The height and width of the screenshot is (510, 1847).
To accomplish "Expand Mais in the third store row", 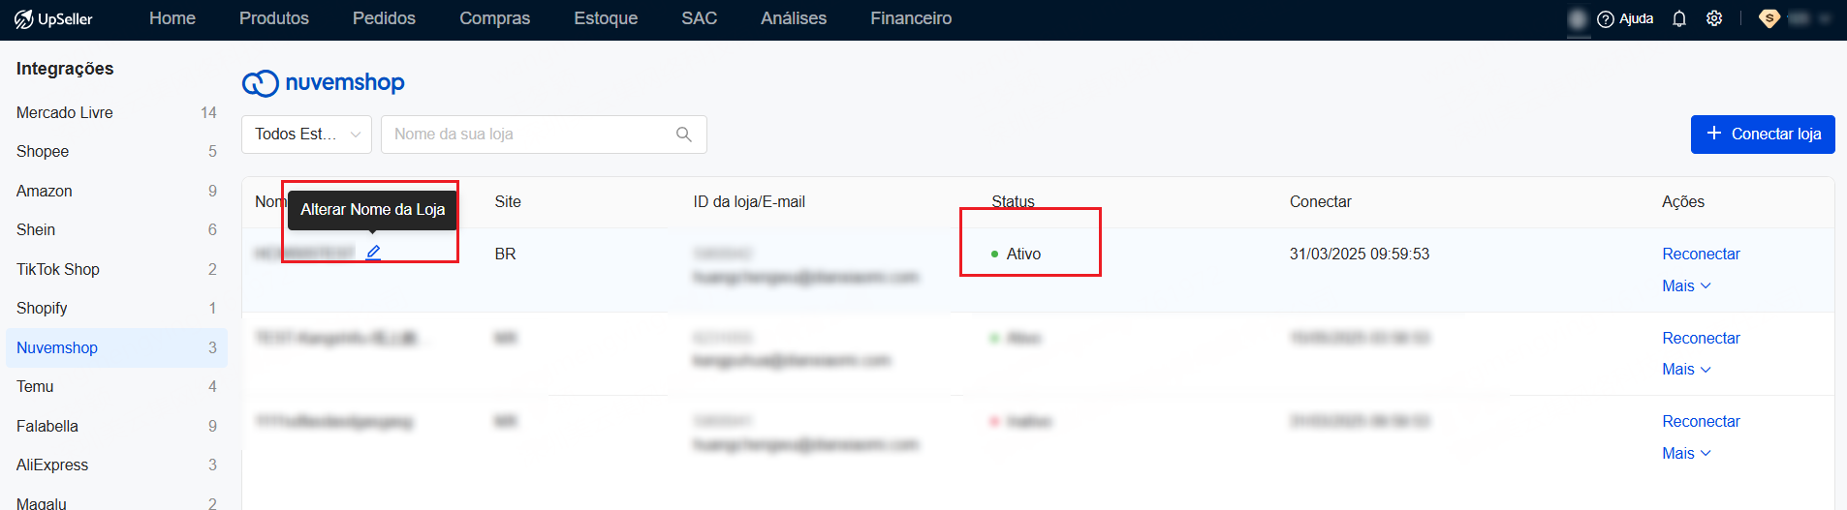I will (x=1686, y=453).
